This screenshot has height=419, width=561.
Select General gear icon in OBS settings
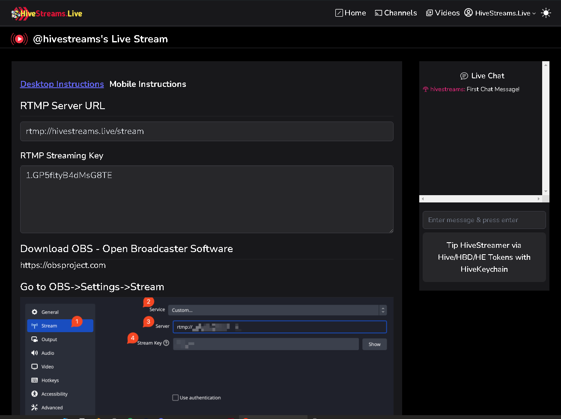[x=35, y=312]
